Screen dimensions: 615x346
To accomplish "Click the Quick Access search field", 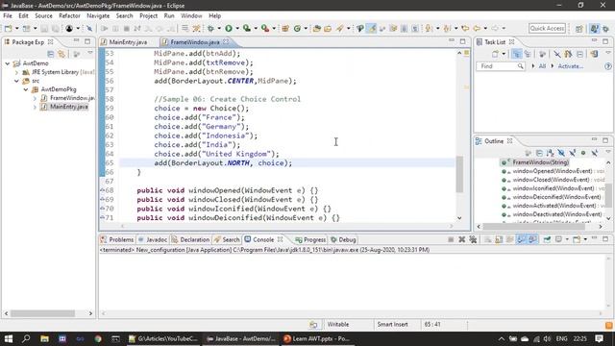I will tap(547, 28).
